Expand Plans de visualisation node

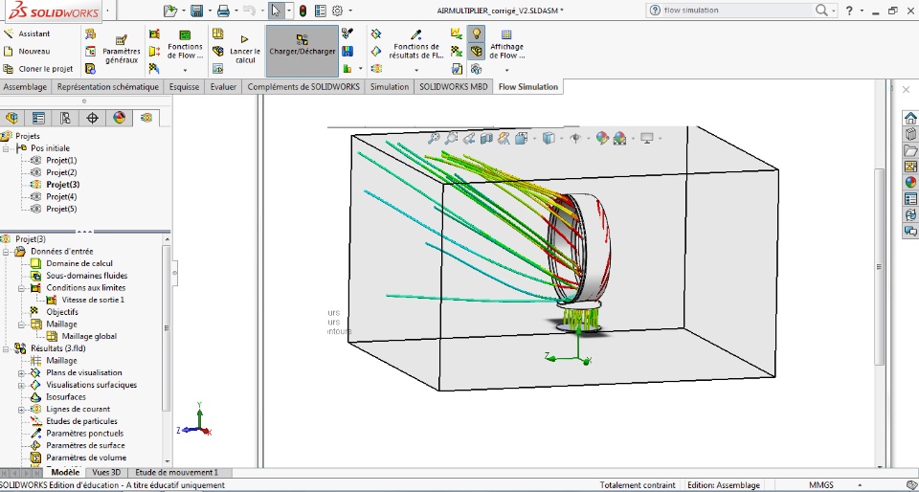[21, 373]
